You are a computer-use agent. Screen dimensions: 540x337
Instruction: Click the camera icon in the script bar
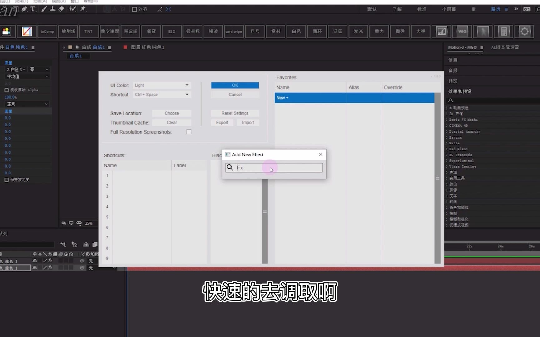[7, 31]
